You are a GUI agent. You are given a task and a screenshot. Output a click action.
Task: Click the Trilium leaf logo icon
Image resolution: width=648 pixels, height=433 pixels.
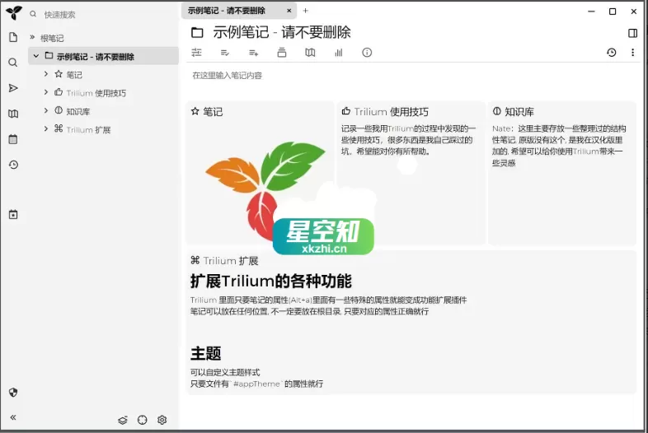point(14,12)
